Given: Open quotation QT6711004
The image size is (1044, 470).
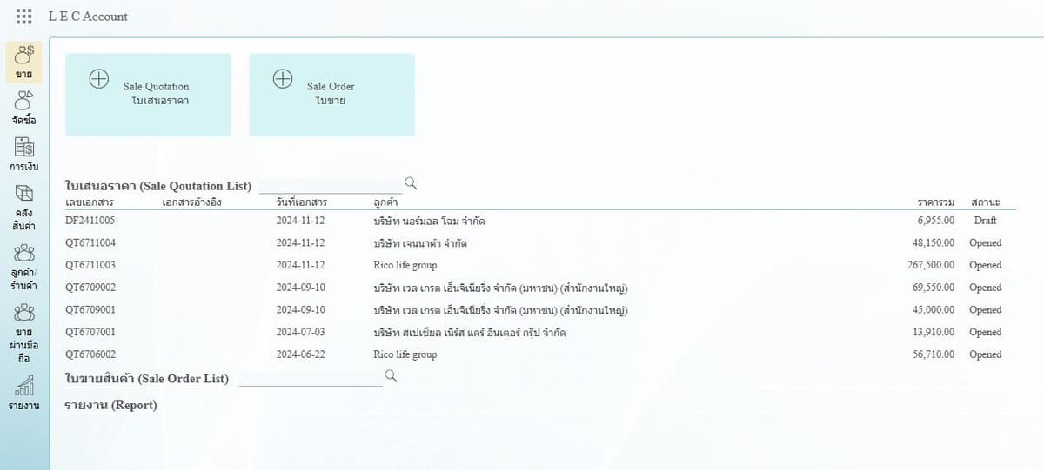Looking at the screenshot, I should [x=90, y=243].
